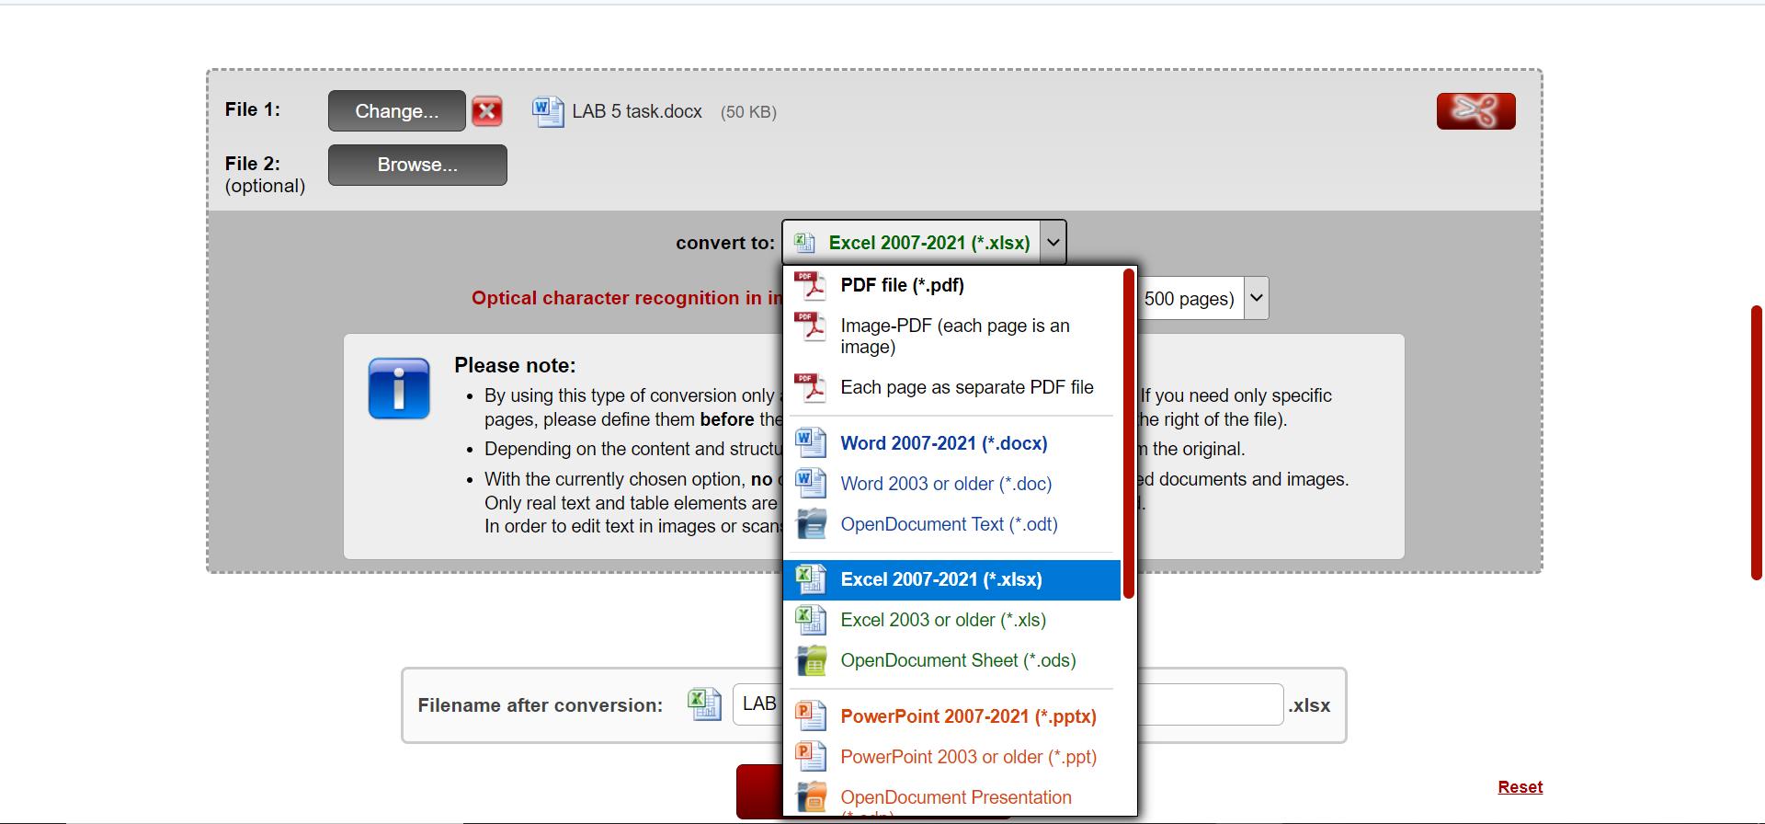The width and height of the screenshot is (1765, 824).
Task: Click Browse... button for File 2
Action: click(417, 165)
